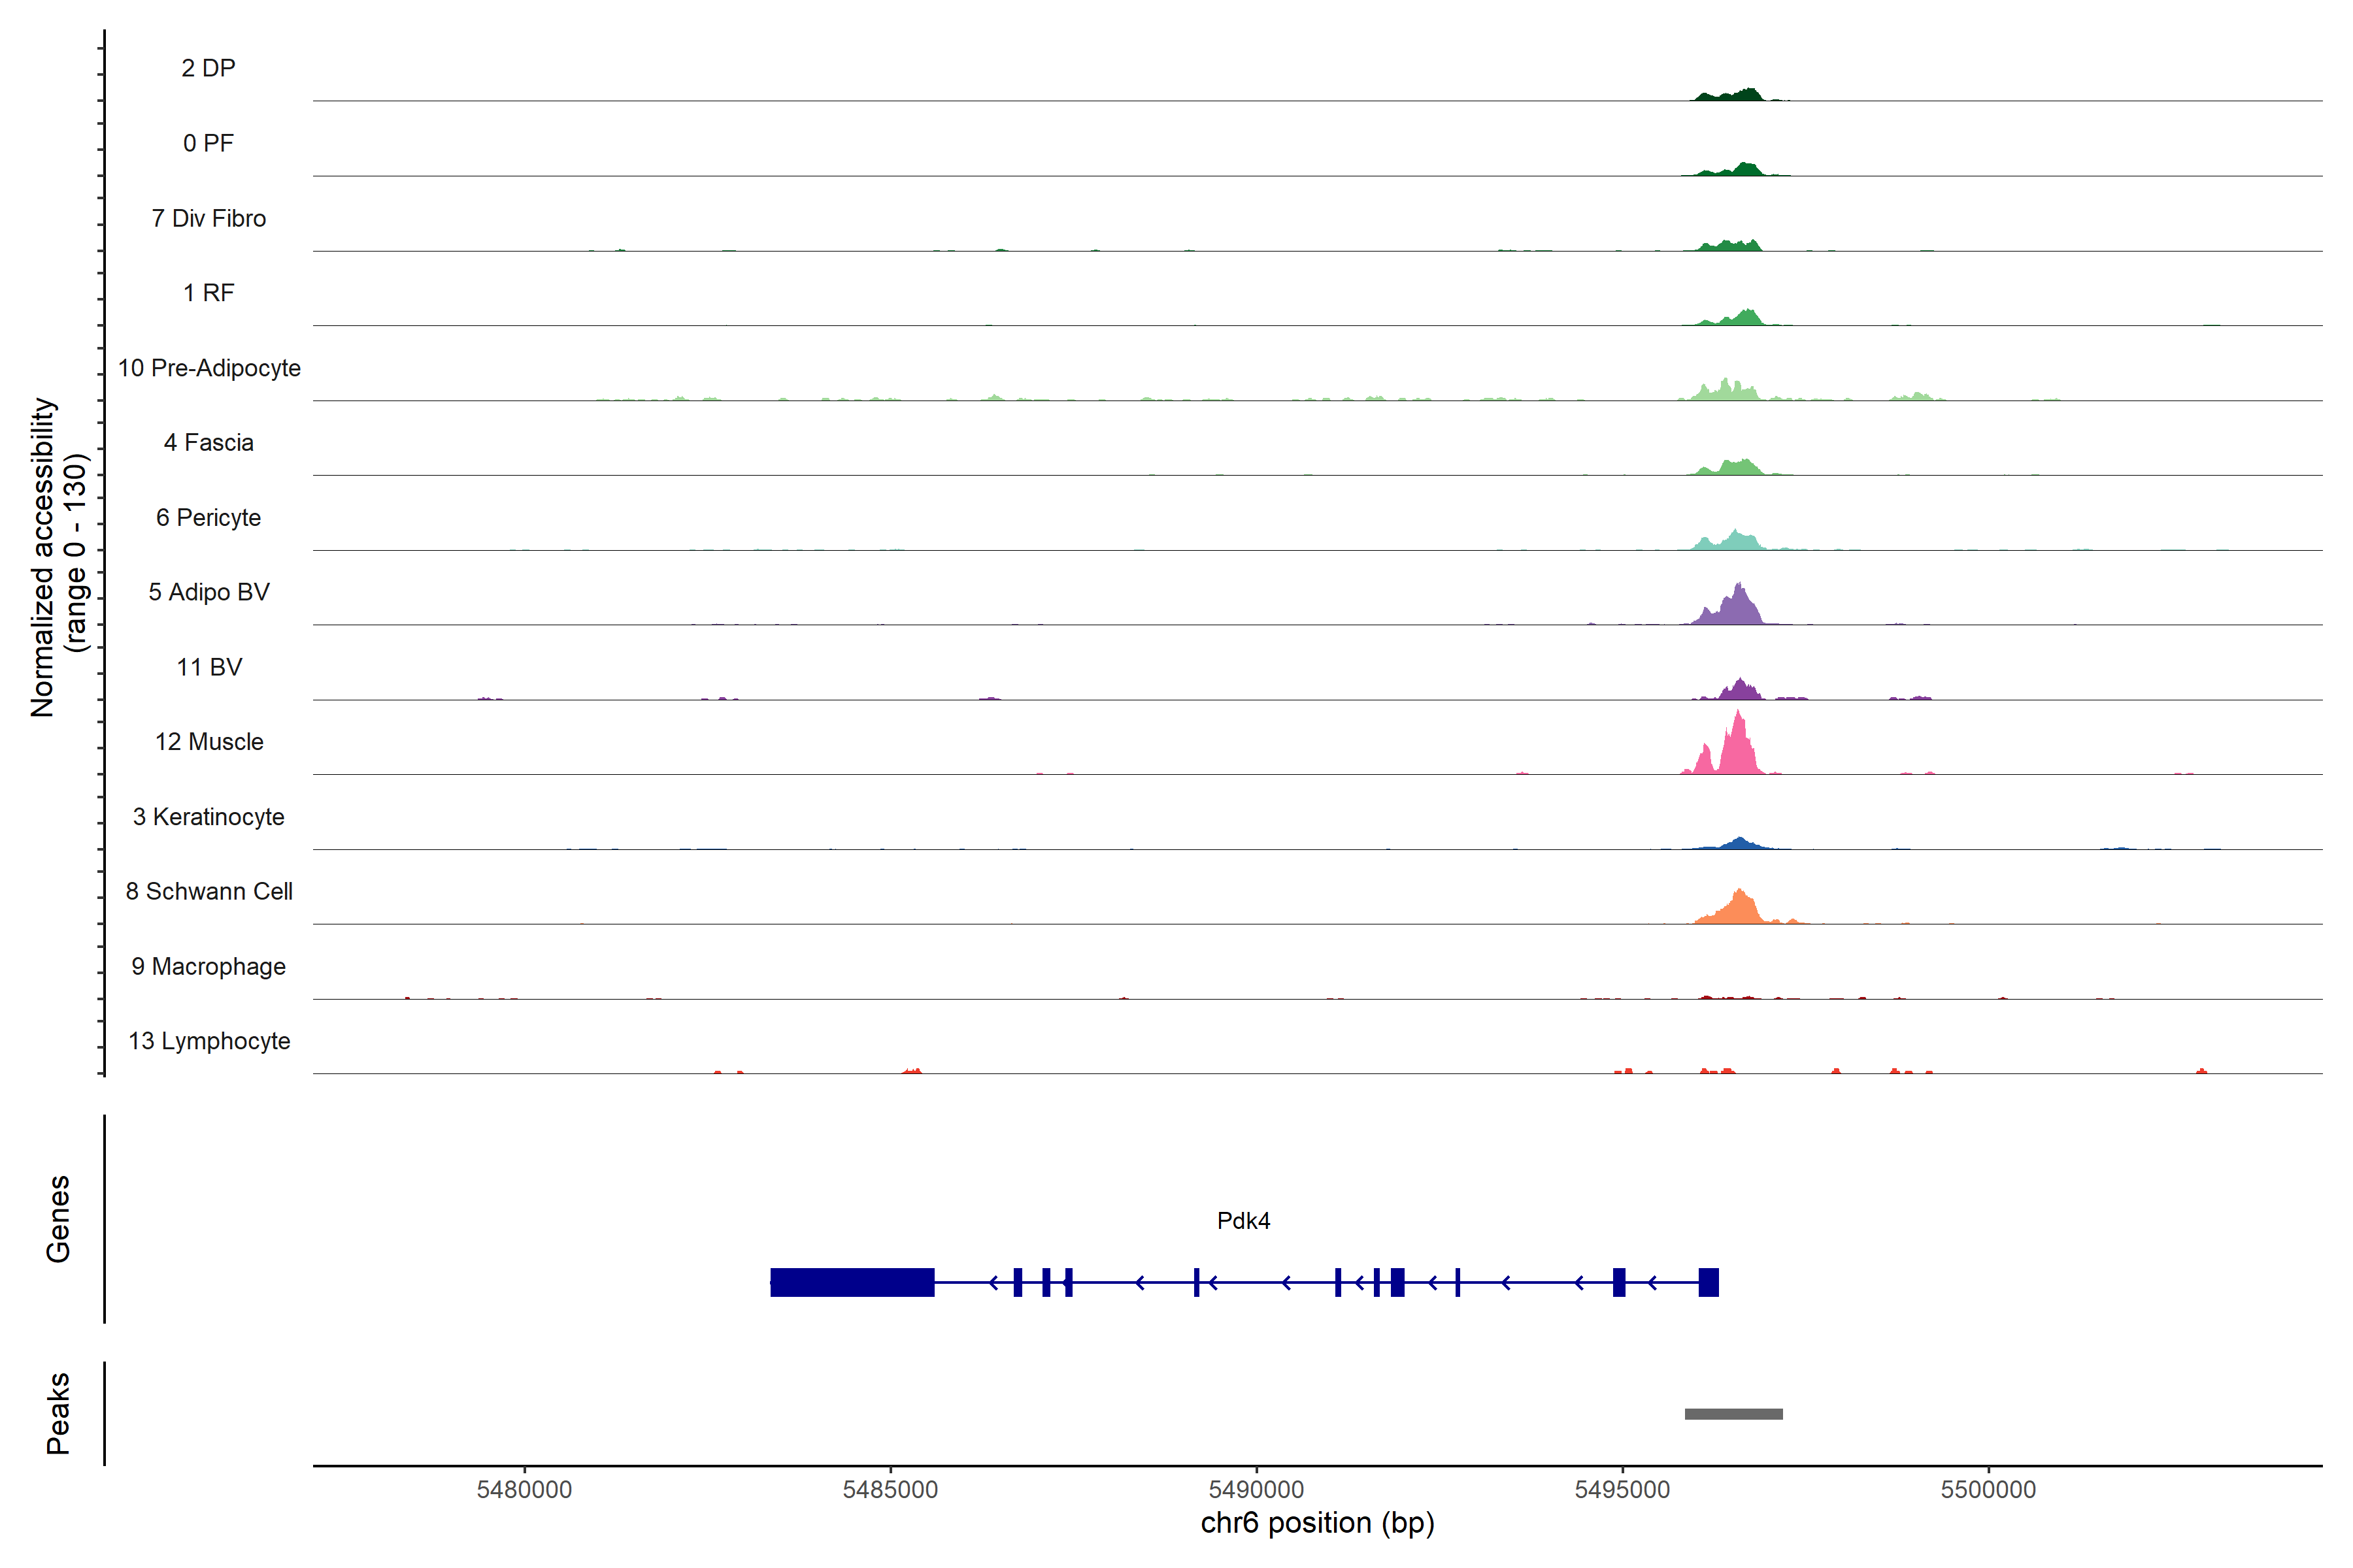Click the 5480000 x-axis tick label
The width and height of the screenshot is (2353, 1568).
pos(524,1489)
